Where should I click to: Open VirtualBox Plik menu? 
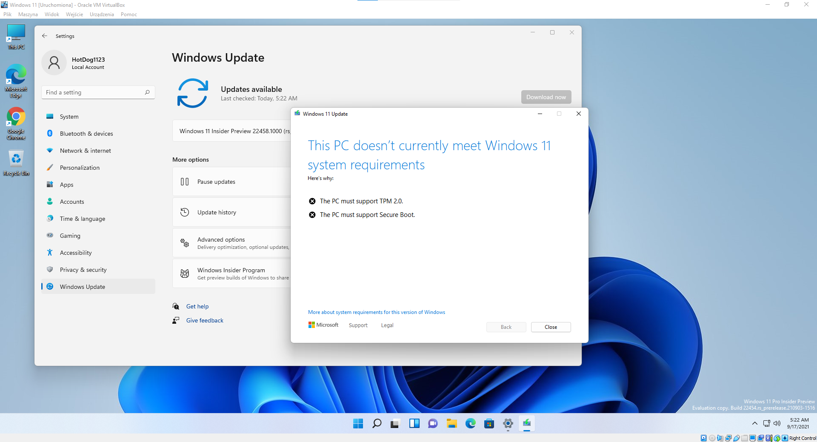(8, 14)
